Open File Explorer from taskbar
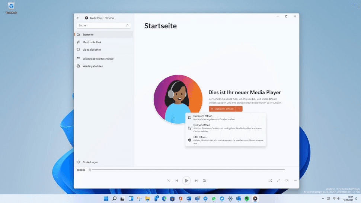Viewport: 361px width, 203px height. click(148, 199)
